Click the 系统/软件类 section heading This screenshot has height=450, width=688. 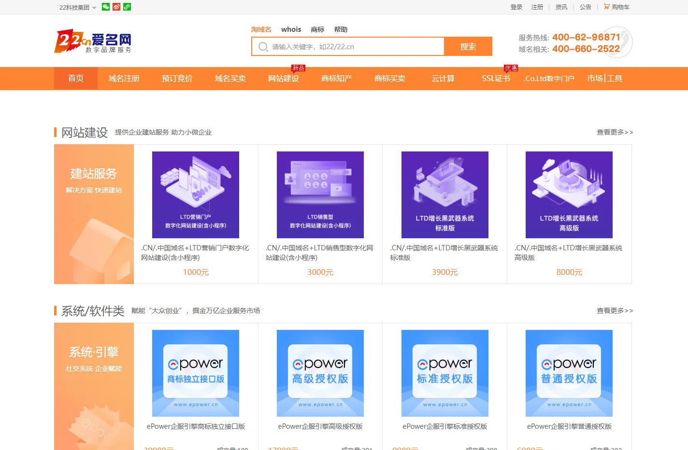[x=93, y=311]
